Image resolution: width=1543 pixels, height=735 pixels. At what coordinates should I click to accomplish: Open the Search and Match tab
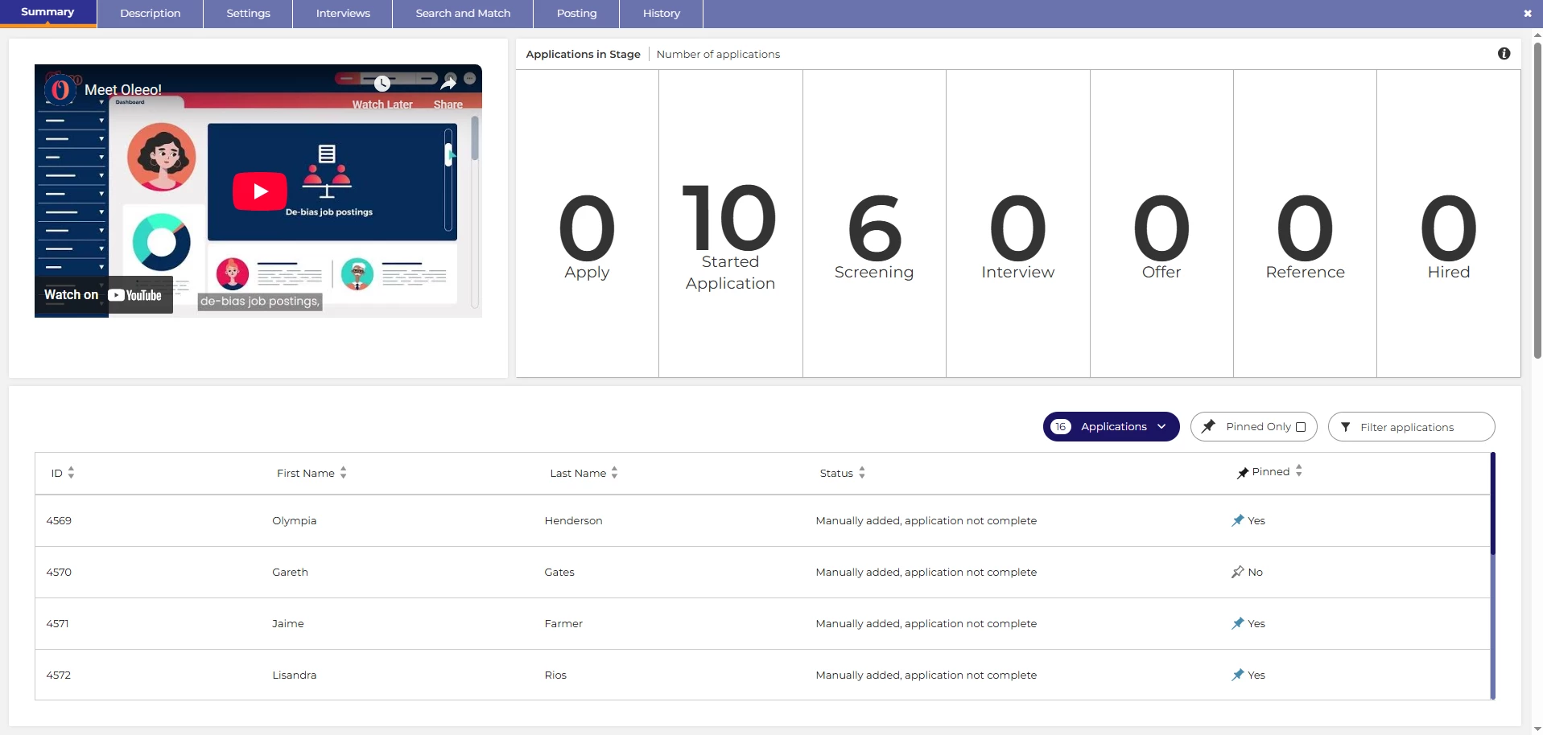(463, 14)
